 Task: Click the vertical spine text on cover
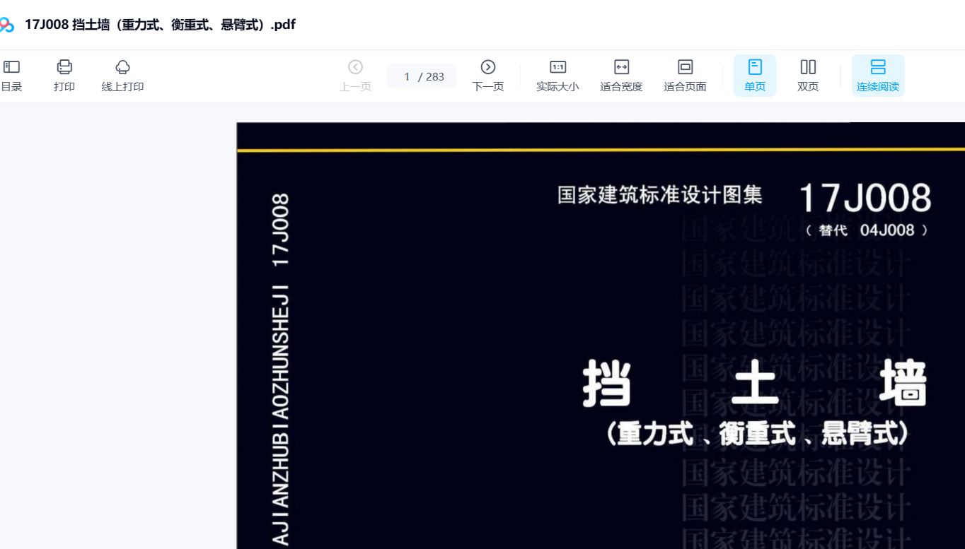[281, 370]
